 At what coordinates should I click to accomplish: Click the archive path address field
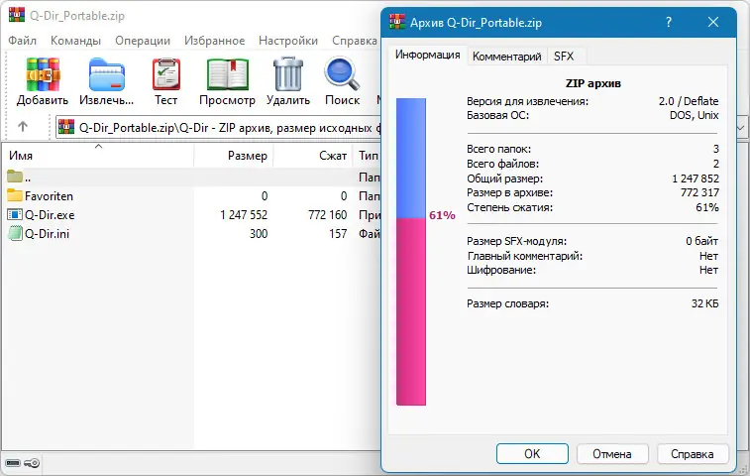pyautogui.click(x=218, y=127)
